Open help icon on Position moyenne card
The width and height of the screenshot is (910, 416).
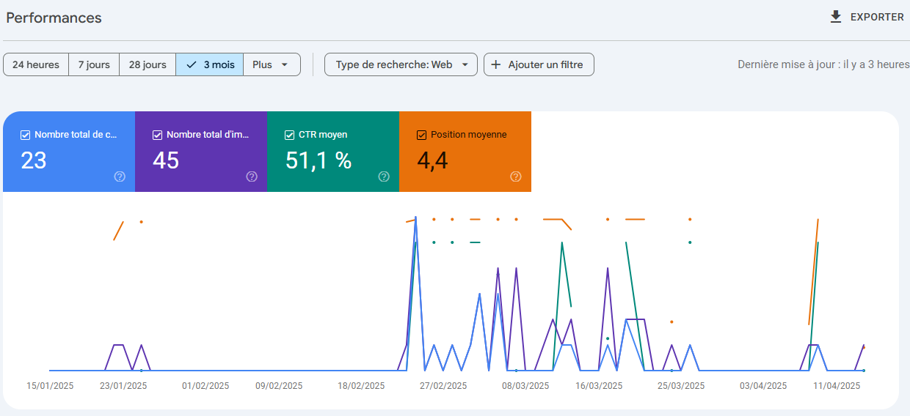click(x=516, y=177)
